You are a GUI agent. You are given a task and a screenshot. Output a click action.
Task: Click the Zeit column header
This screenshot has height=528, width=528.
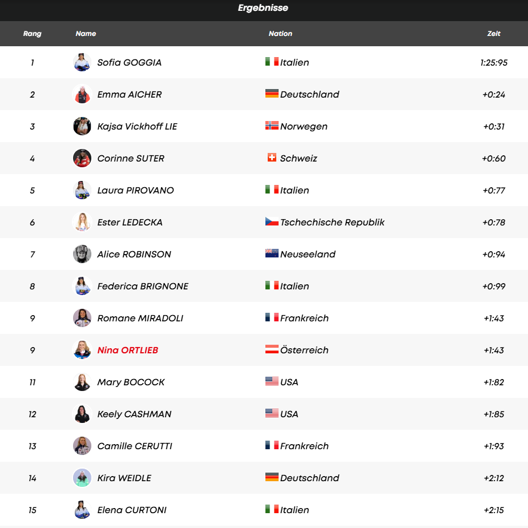click(494, 34)
